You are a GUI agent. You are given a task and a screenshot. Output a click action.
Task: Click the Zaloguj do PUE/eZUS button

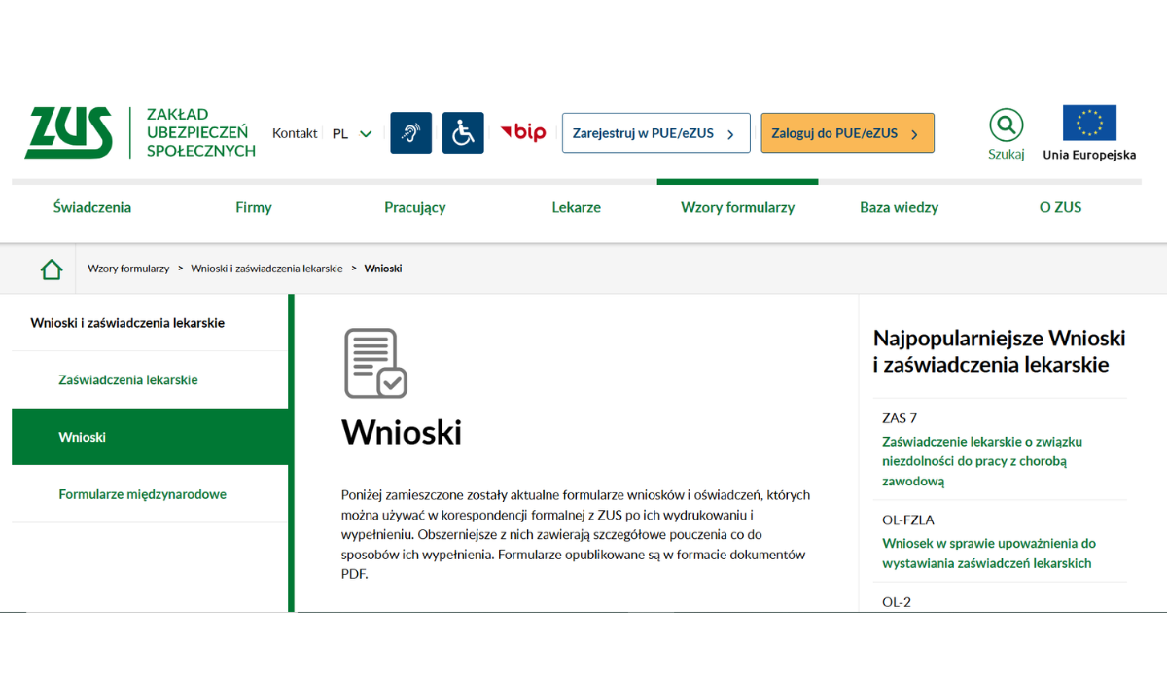847,133
